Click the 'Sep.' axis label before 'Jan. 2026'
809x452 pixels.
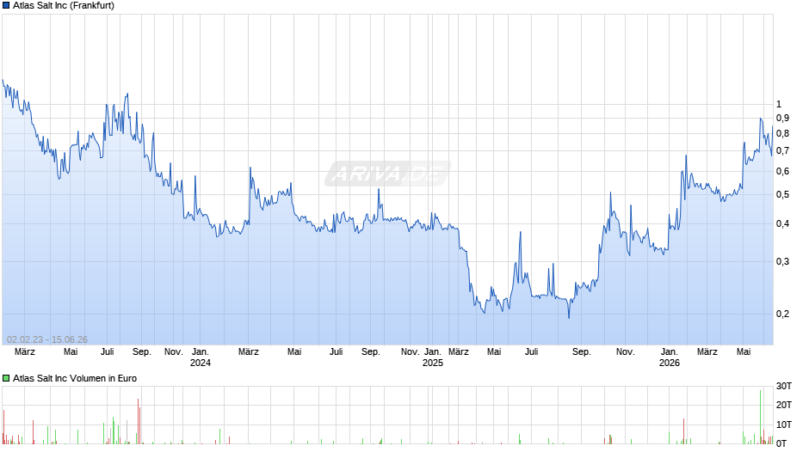(582, 351)
